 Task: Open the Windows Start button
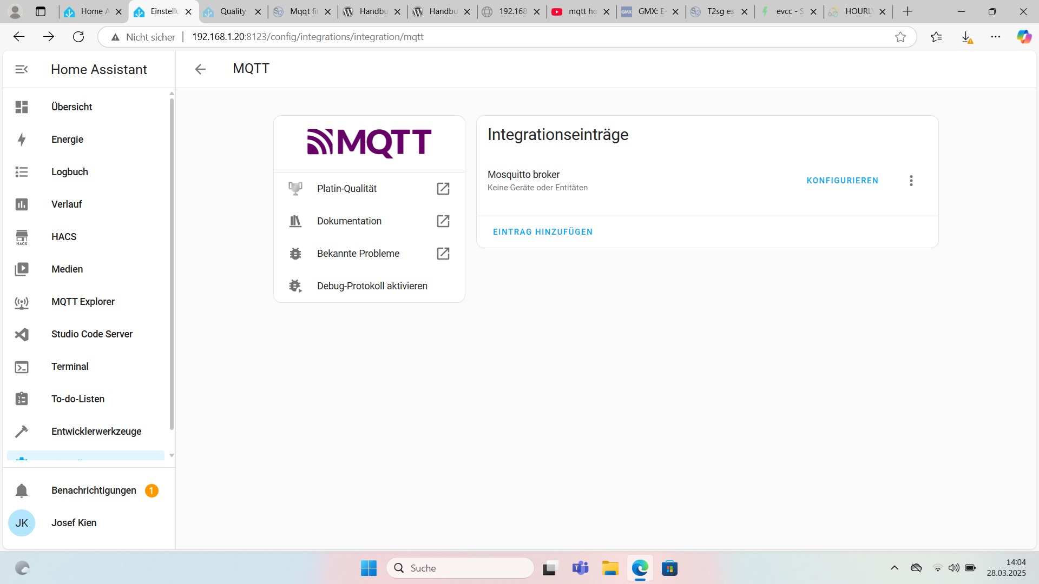[x=369, y=568]
